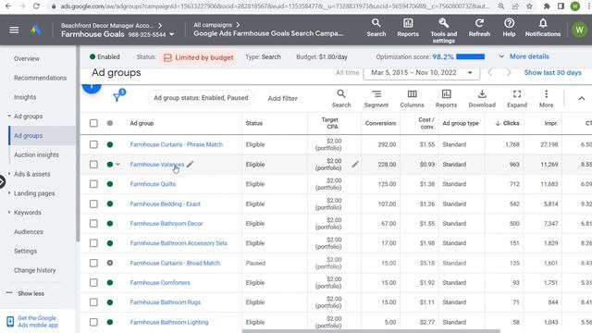Expand the table to full screen
592x333 pixels.
[517, 99]
